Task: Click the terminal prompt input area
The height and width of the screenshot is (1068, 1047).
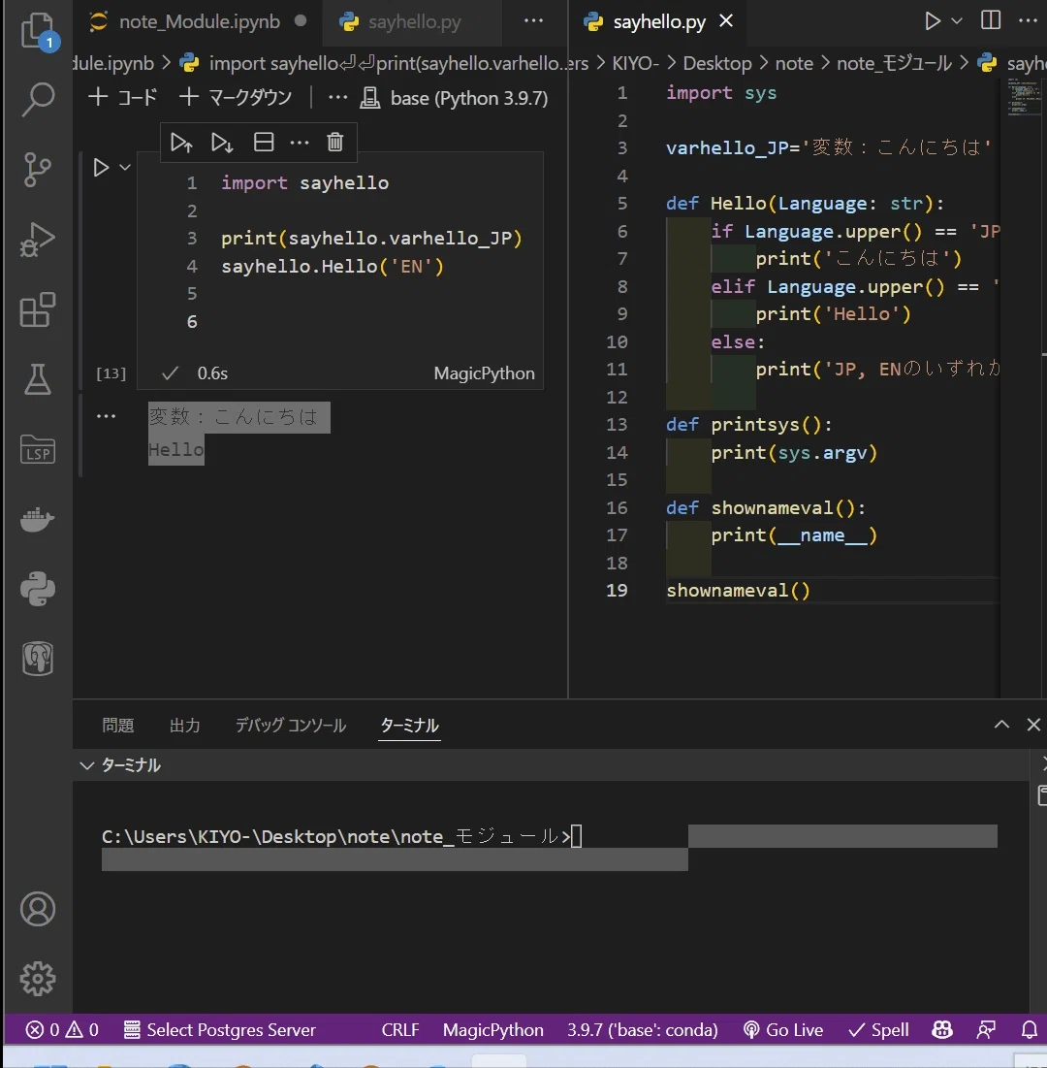Action: (577, 836)
